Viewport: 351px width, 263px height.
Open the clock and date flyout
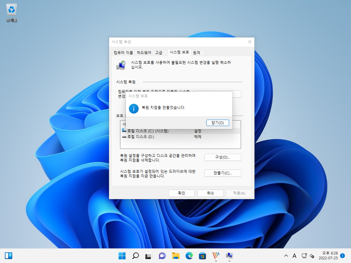click(328, 256)
